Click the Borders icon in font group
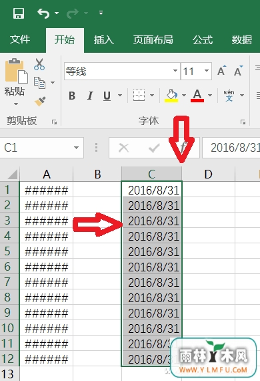This screenshot has height=381, width=260. pos(139,95)
